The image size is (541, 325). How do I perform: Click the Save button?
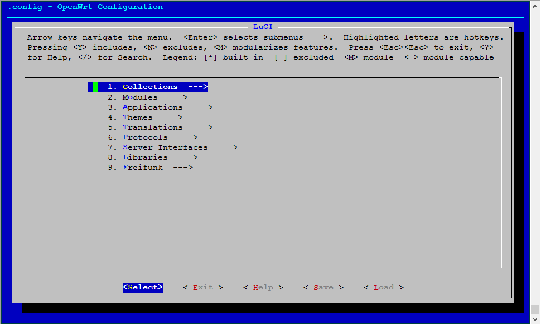pos(323,288)
